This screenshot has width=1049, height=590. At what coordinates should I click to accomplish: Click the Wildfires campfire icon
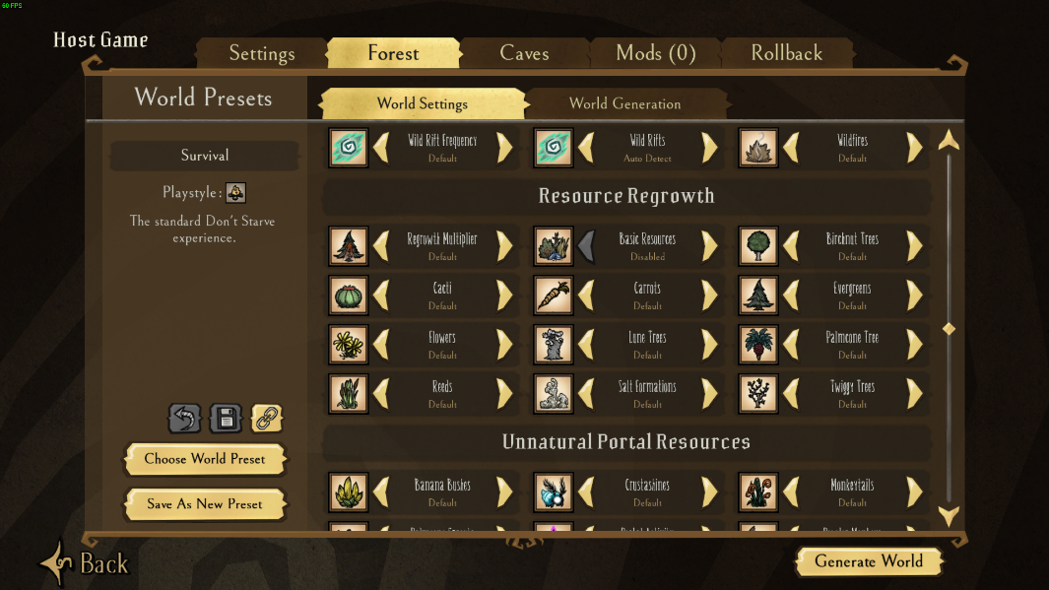(758, 147)
